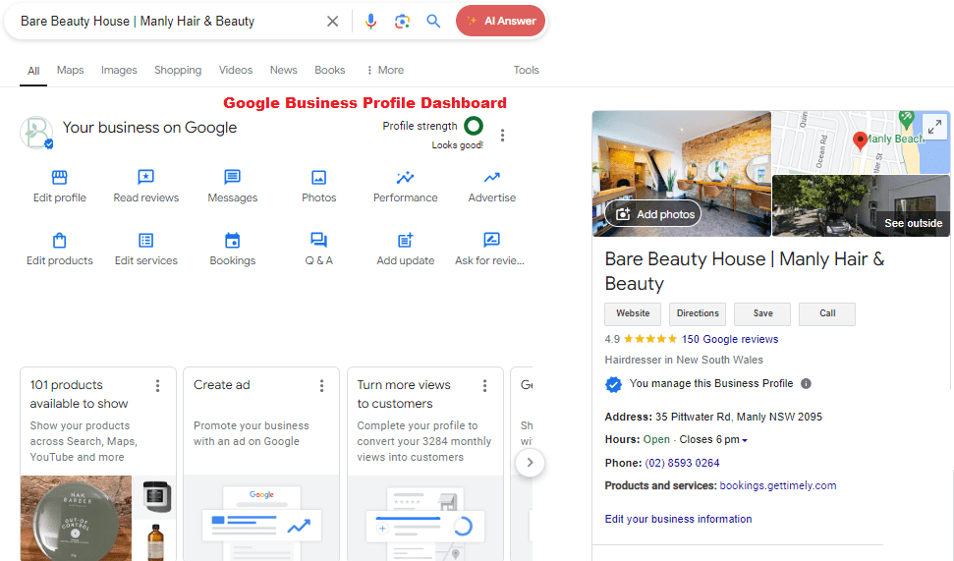The image size is (954, 561).
Task: Click the business logo avatar
Action: [36, 132]
